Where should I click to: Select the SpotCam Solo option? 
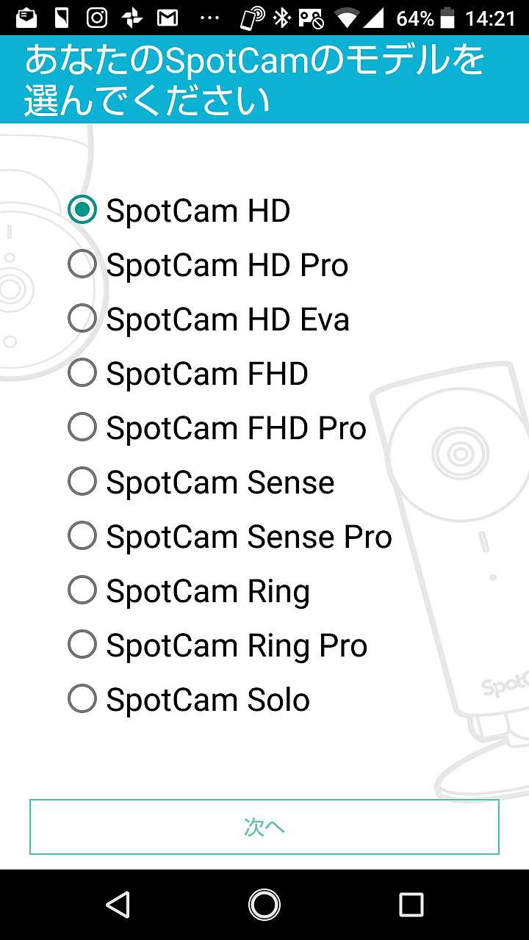pos(82,699)
